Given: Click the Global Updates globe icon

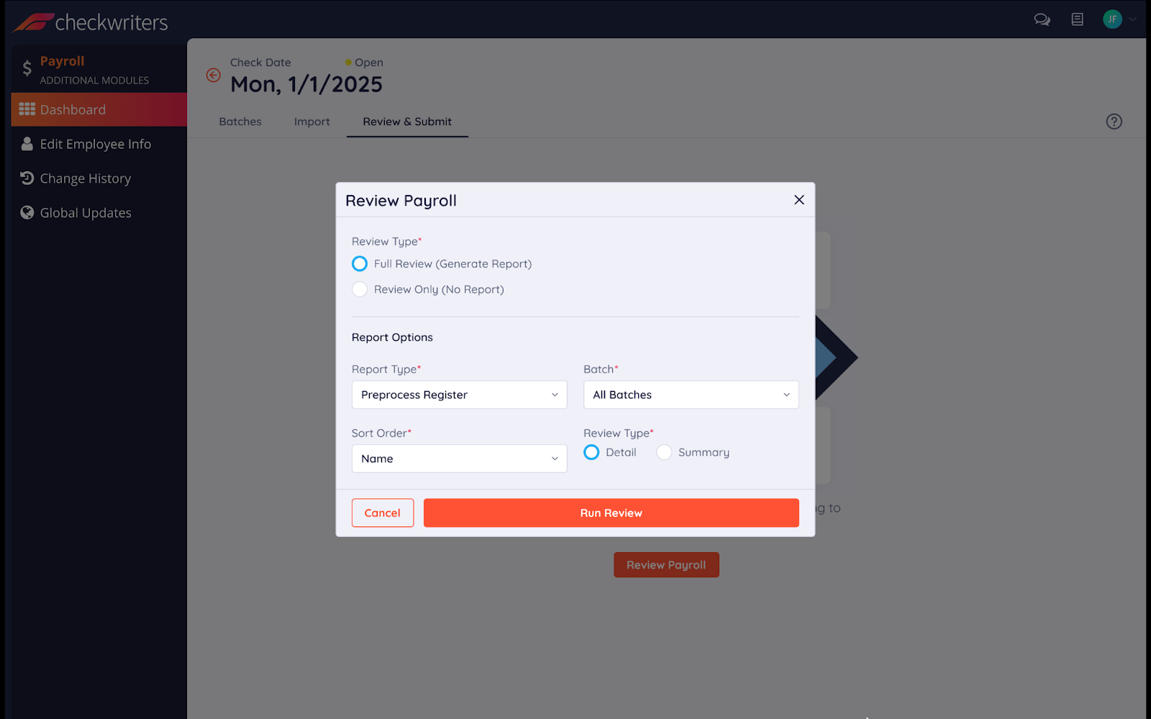Looking at the screenshot, I should click(x=27, y=213).
